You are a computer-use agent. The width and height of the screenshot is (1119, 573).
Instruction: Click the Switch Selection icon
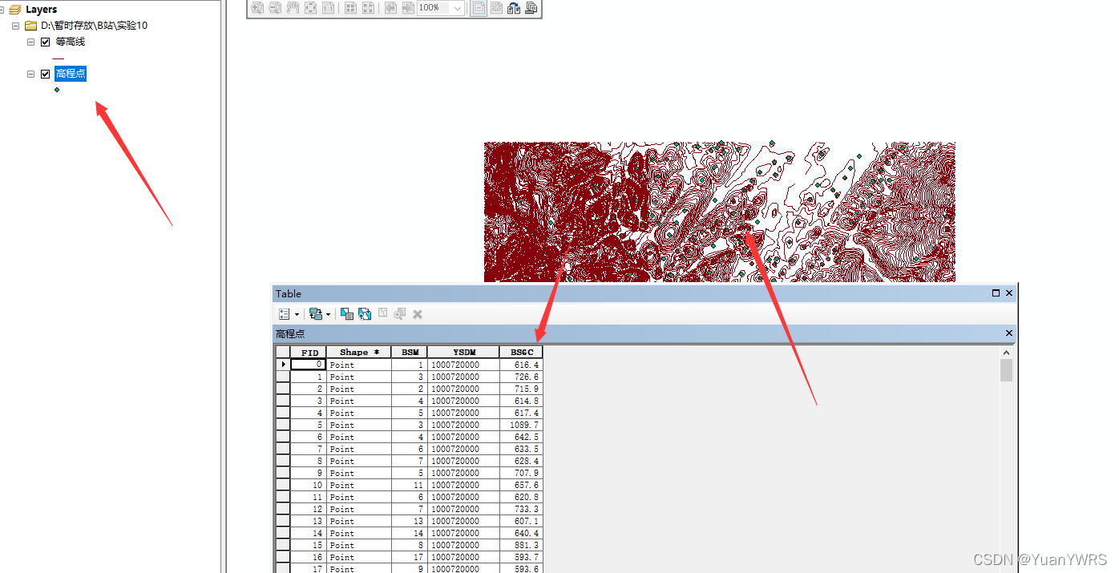[365, 314]
